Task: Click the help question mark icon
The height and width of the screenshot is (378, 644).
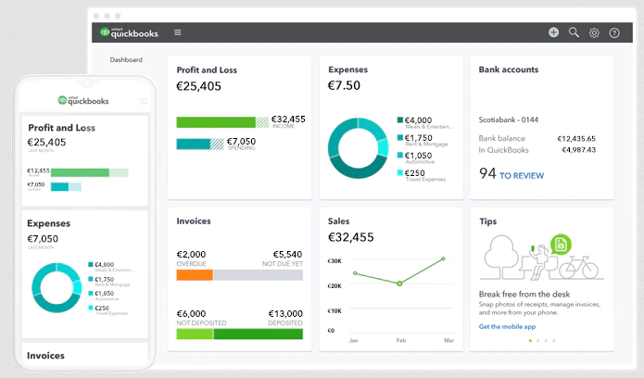Action: (614, 32)
